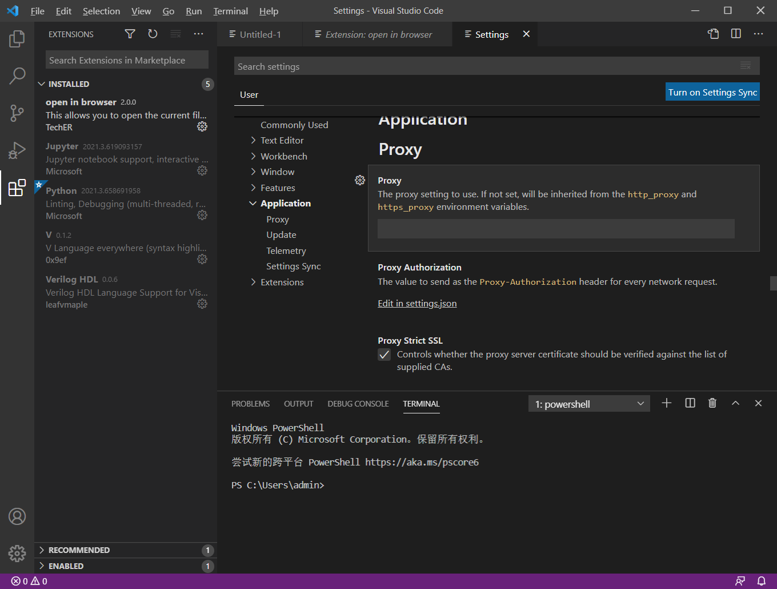The image size is (777, 589).
Task: Switch to the DEBUG CONSOLE tab
Action: (358, 404)
